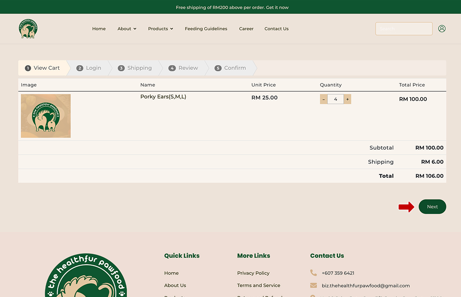Click the Porky Ears product thumbnail
This screenshot has width=461, height=297.
click(46, 116)
